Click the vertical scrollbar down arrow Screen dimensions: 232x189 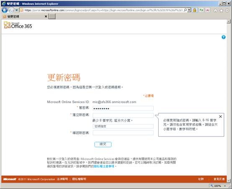[229, 181]
